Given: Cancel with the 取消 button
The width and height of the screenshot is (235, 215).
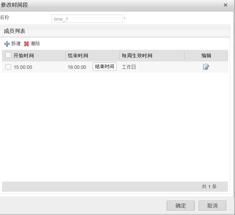Looking at the screenshot, I should tap(212, 205).
